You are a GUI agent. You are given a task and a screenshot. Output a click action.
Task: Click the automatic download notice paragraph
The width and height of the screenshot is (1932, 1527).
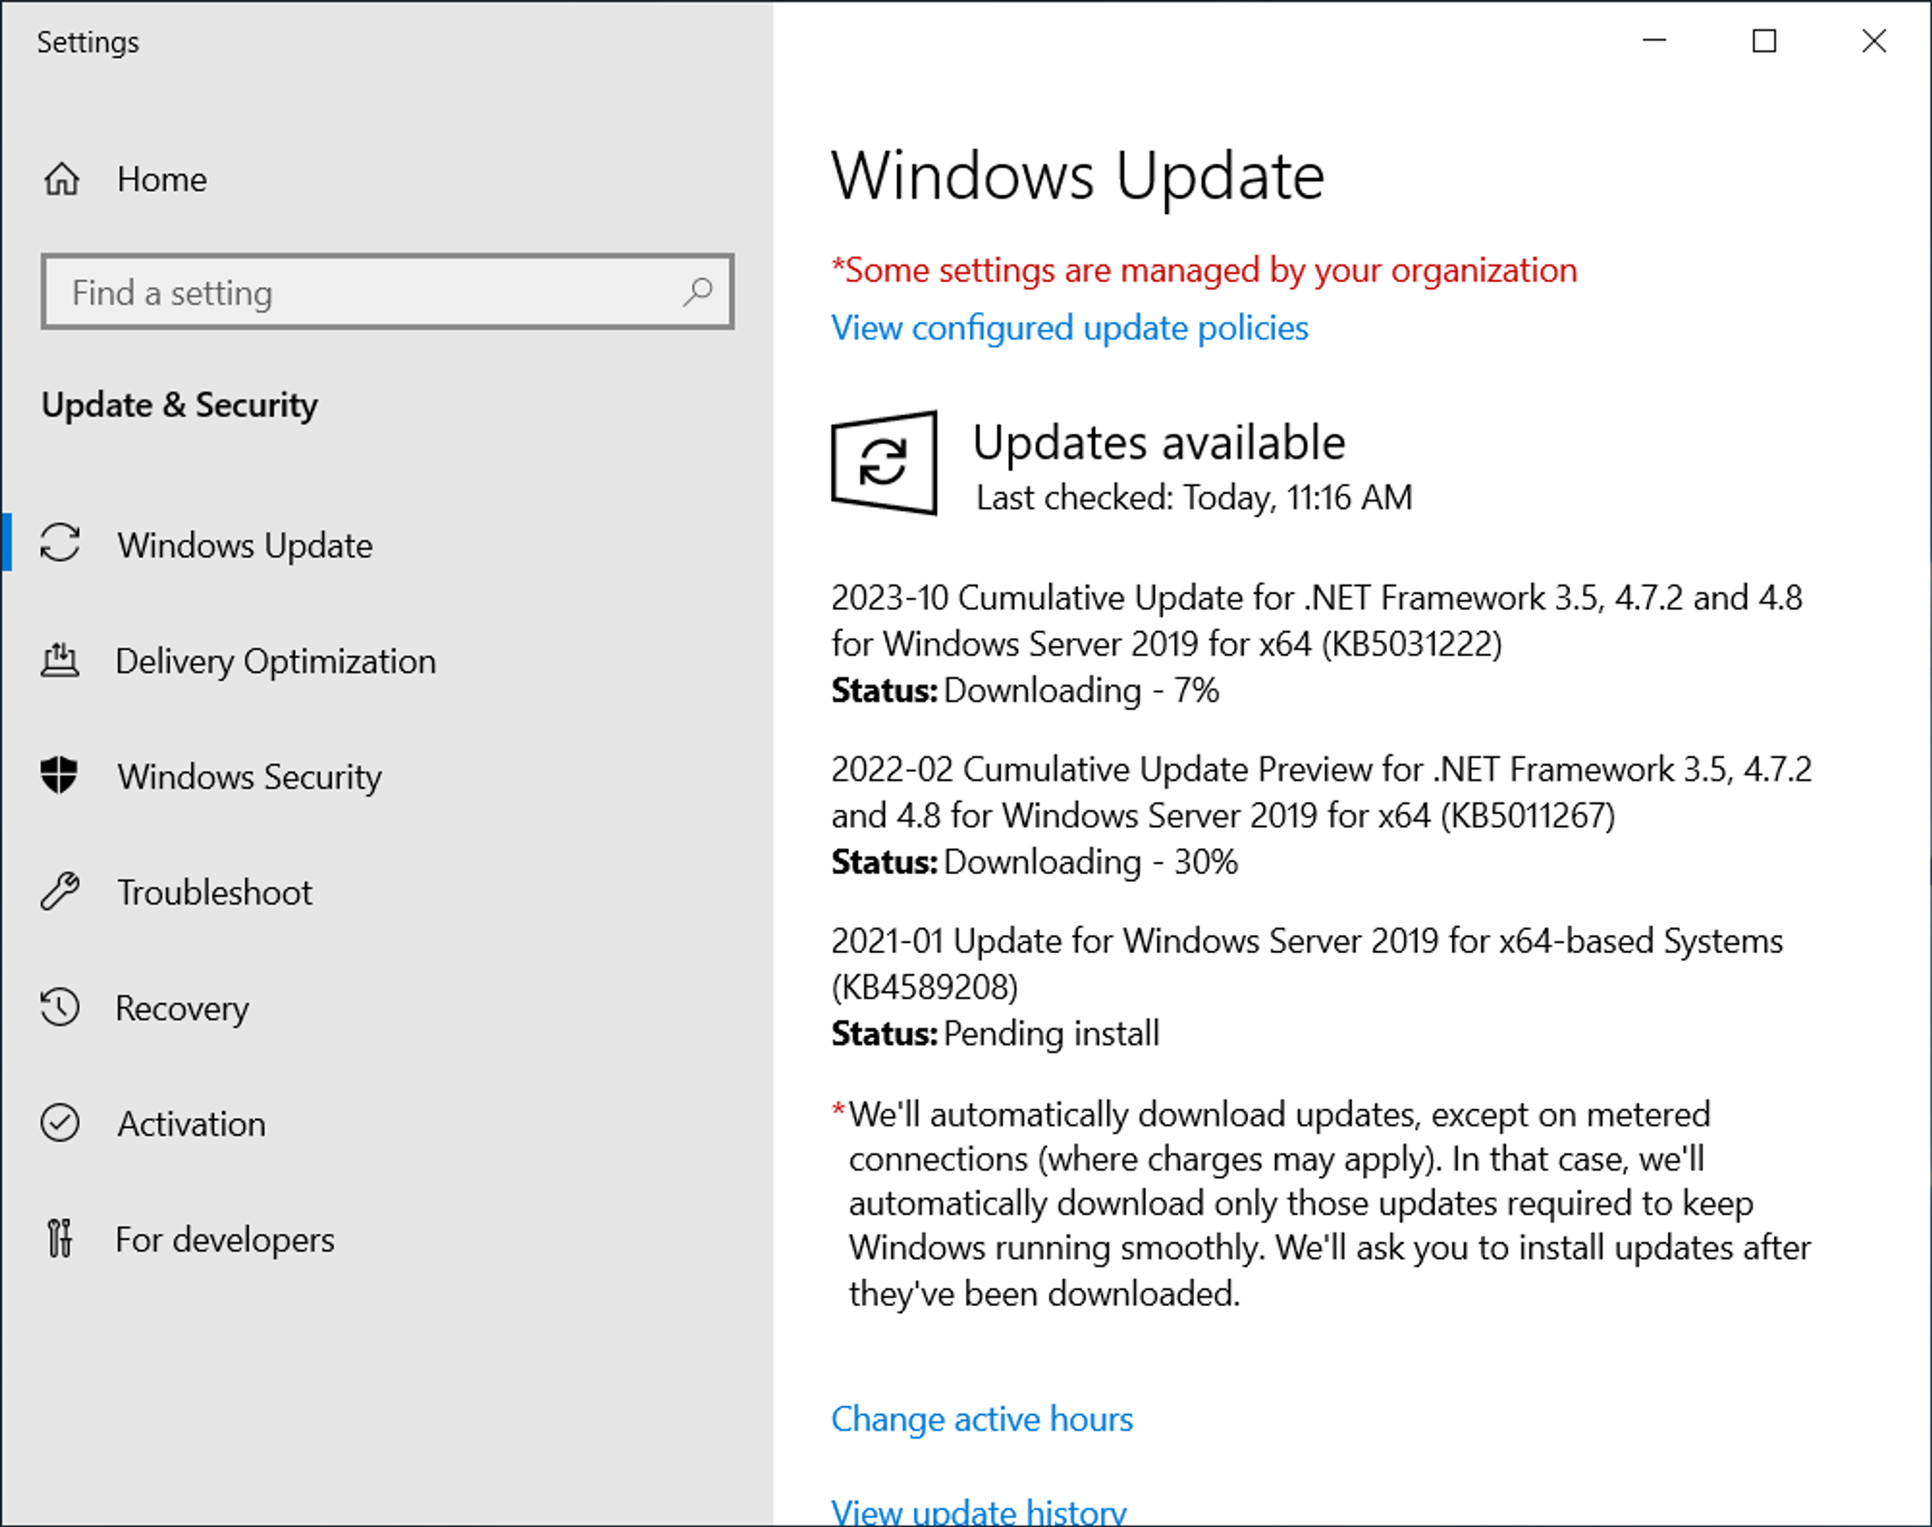(1321, 1204)
